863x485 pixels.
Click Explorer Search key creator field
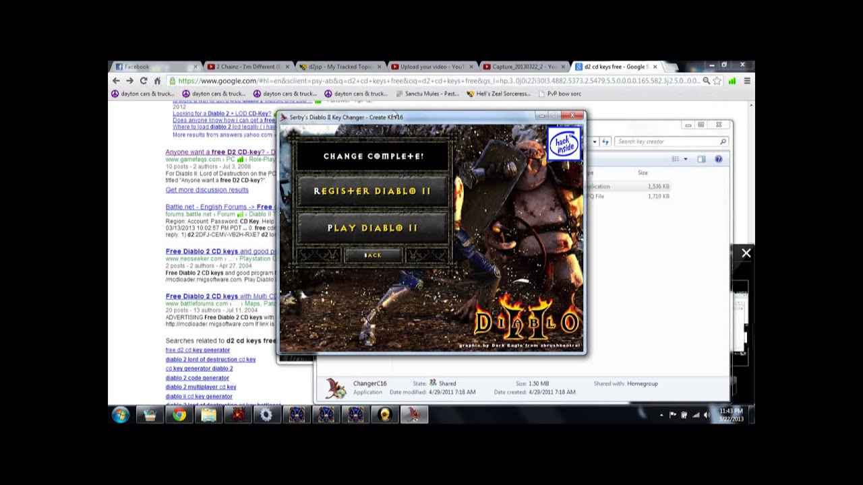tap(672, 141)
